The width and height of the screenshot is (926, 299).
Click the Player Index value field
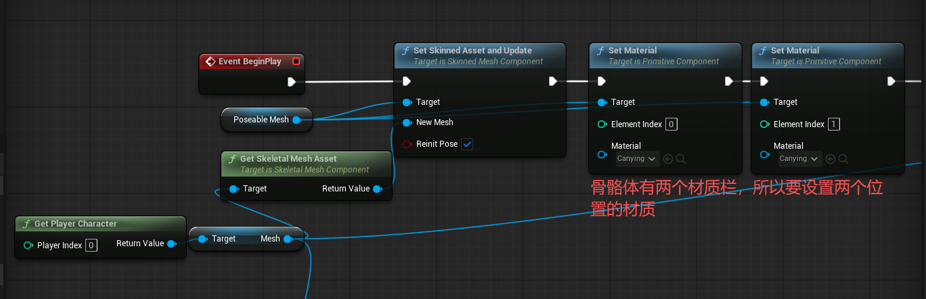coord(91,245)
